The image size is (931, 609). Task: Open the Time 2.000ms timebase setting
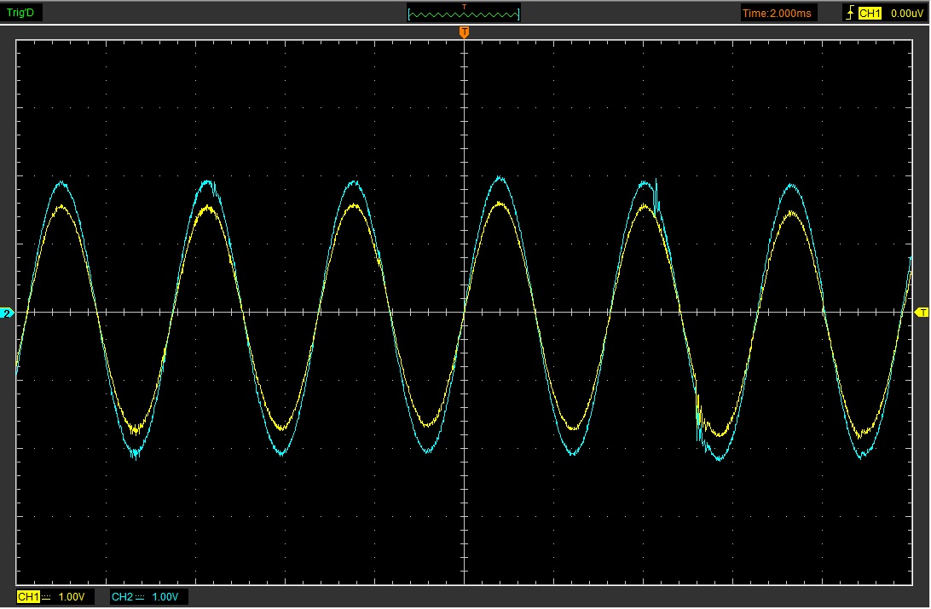[x=778, y=13]
